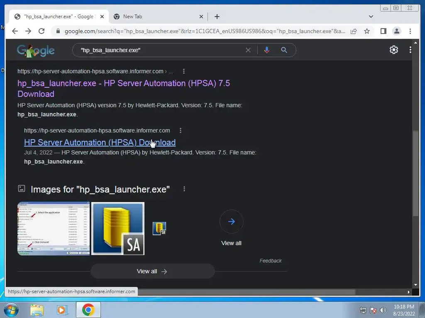
Task: Go forward to the next page
Action: [x=28, y=31]
